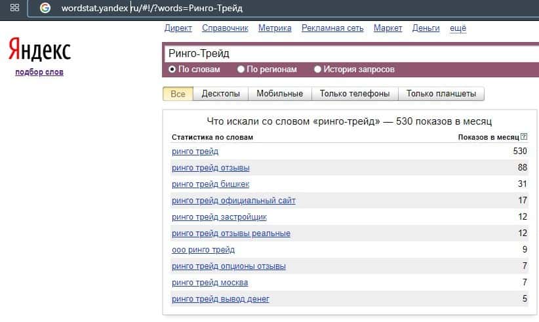Click the Google icon in address bar
539x322 pixels.
pyautogui.click(x=45, y=9)
